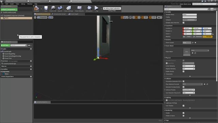
Task: Open Compile options arrow
Action: [x=41, y=9]
